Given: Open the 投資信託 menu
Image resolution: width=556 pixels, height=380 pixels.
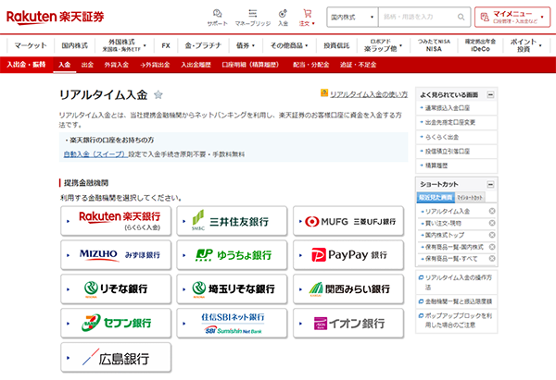Looking at the screenshot, I should pyautogui.click(x=336, y=45).
